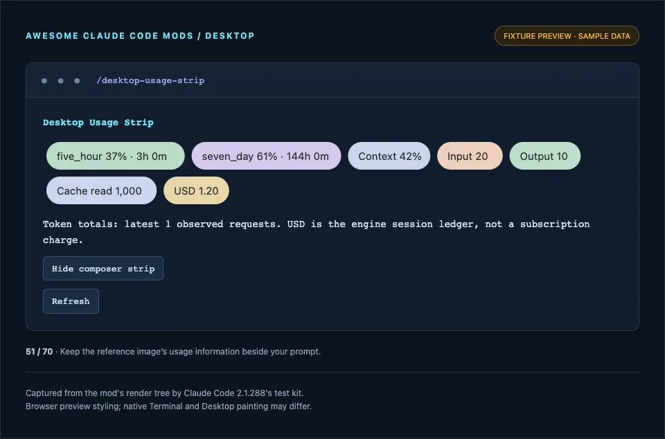This screenshot has height=439, width=665.
Task: Select the five_hour 37% usage pill
Action: point(116,156)
